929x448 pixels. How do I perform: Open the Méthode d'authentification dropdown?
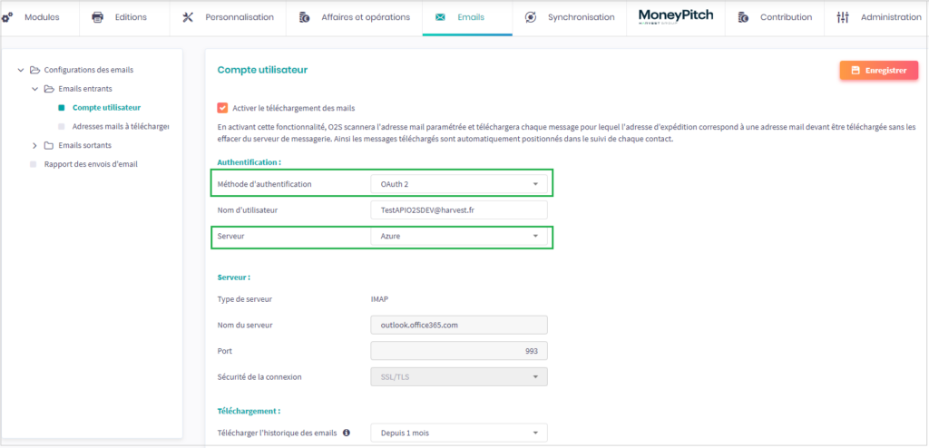[458, 184]
